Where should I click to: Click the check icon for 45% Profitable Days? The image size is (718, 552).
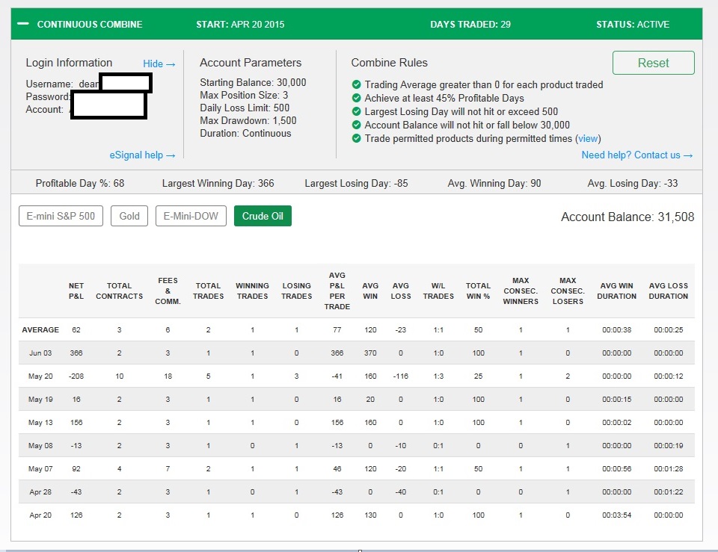357,99
